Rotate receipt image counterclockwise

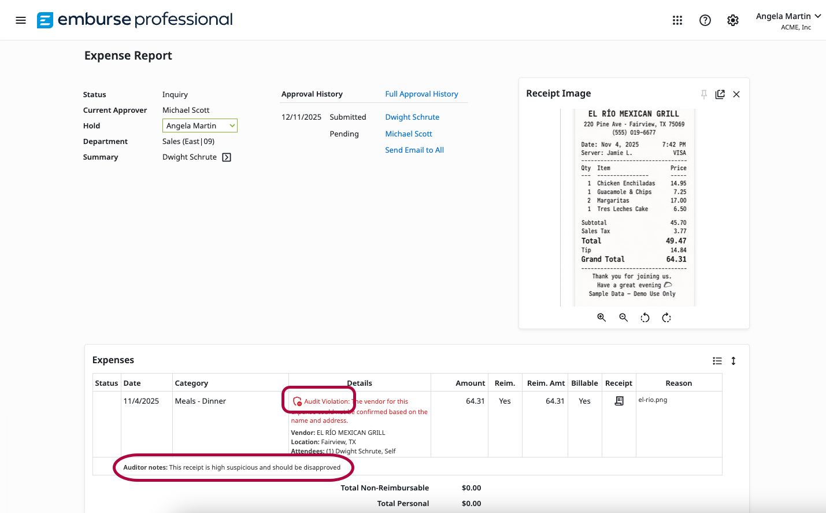click(645, 318)
